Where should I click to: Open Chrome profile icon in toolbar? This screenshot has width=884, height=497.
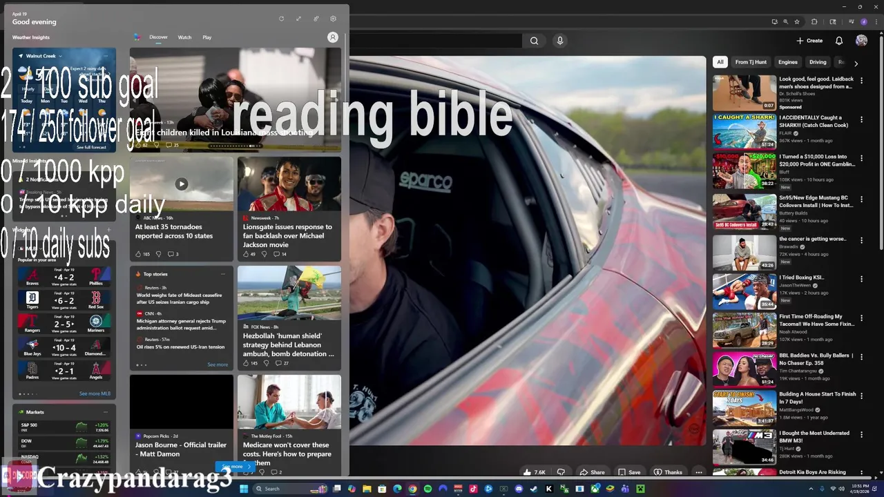[x=864, y=21]
